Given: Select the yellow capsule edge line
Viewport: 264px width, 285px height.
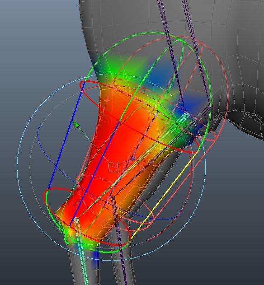Looking at the screenshot, I should pyautogui.click(x=163, y=198).
